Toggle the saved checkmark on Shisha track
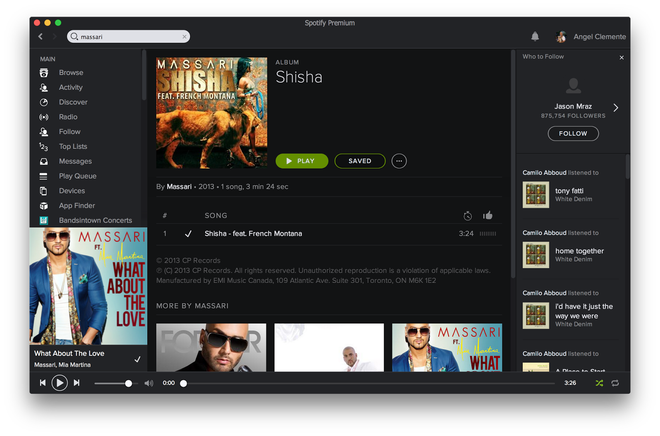Screen dimensions: 660x436 [x=188, y=233]
